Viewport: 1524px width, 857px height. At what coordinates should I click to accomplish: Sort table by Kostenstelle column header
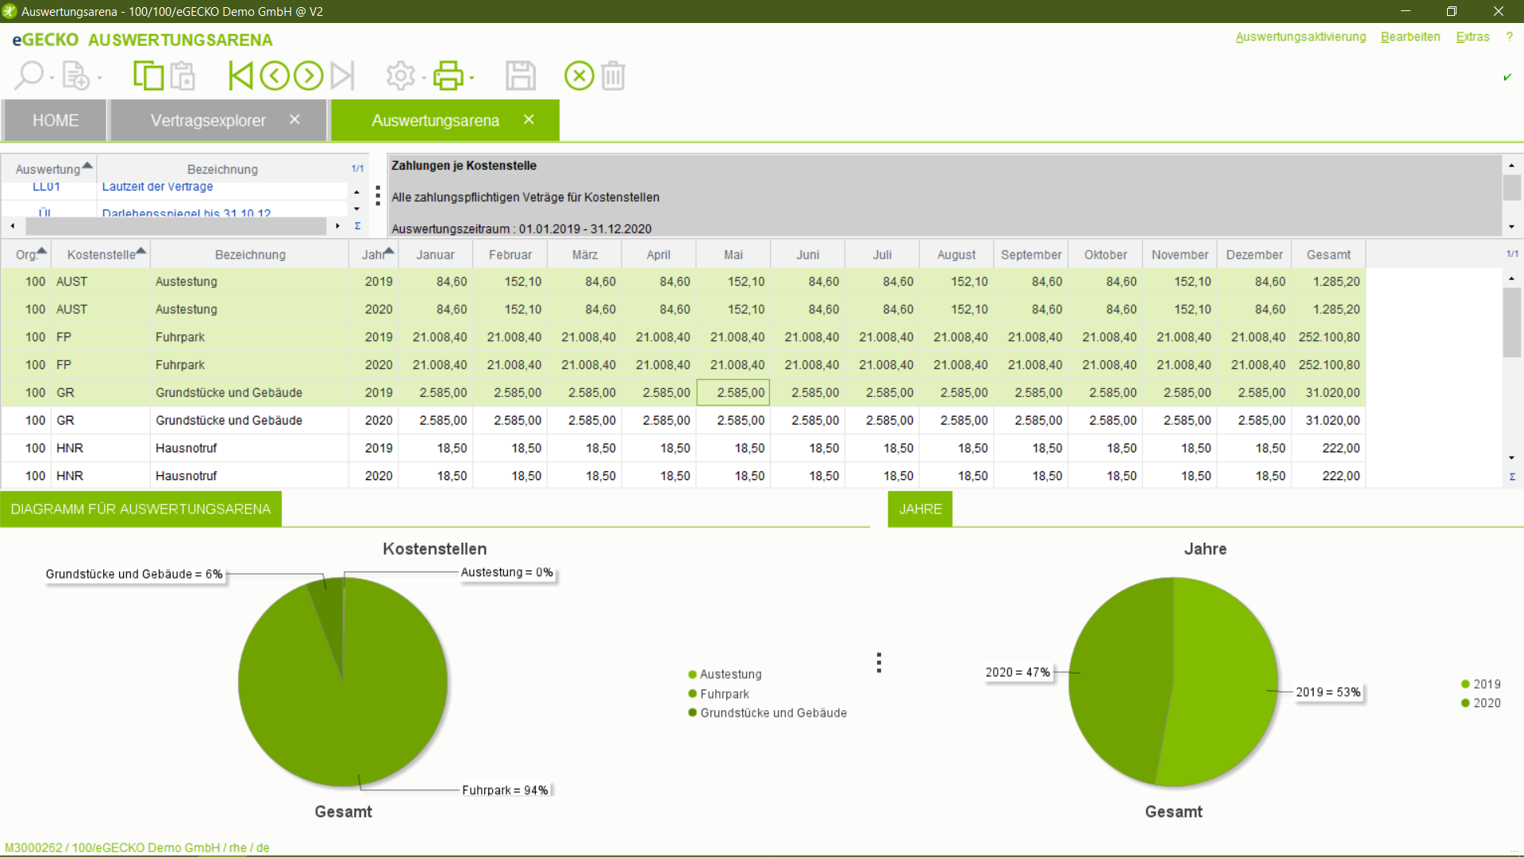click(x=101, y=255)
